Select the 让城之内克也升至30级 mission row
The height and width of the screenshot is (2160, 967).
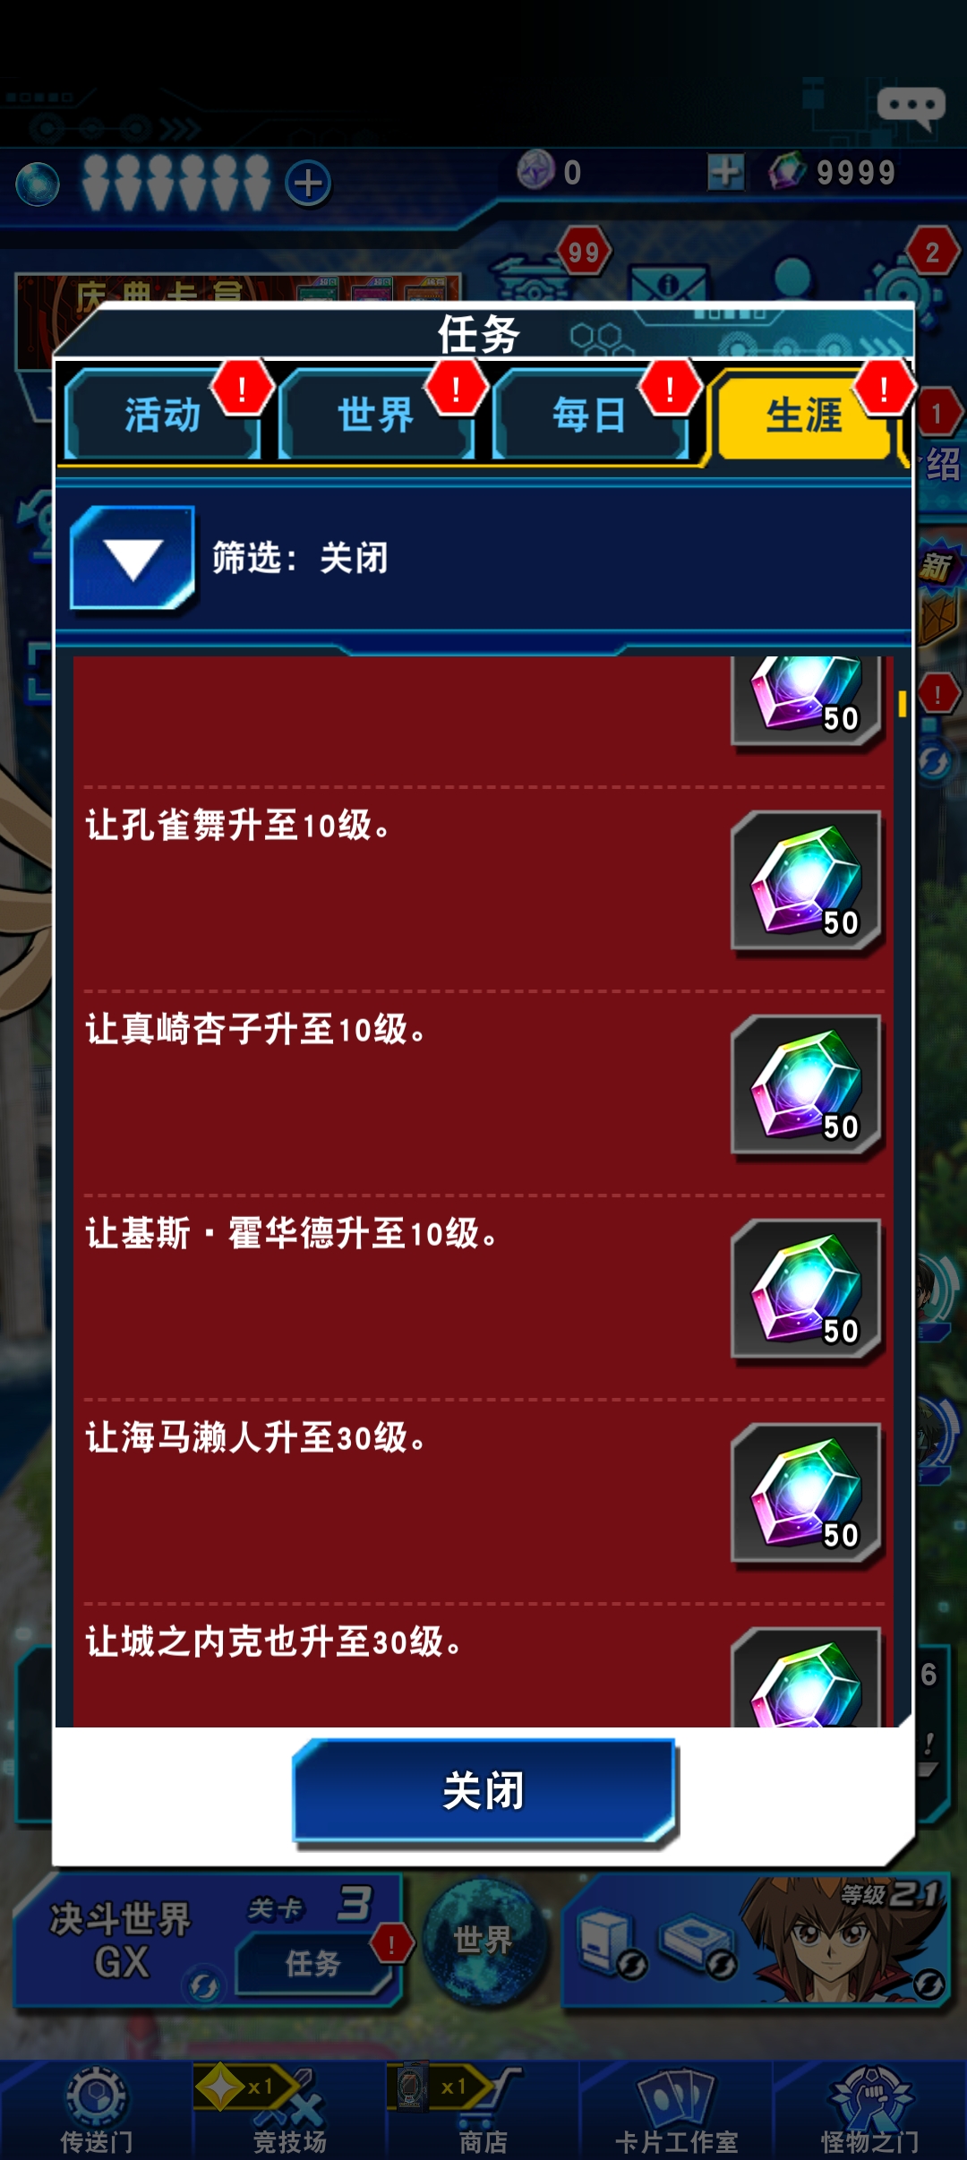pos(483,1666)
